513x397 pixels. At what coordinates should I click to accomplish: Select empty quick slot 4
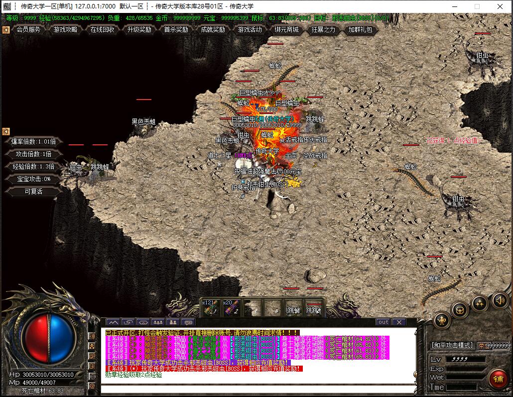point(272,308)
